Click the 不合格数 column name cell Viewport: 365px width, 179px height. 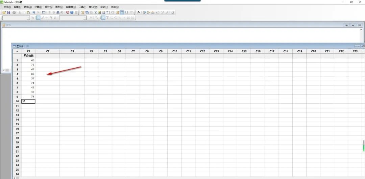click(28, 56)
